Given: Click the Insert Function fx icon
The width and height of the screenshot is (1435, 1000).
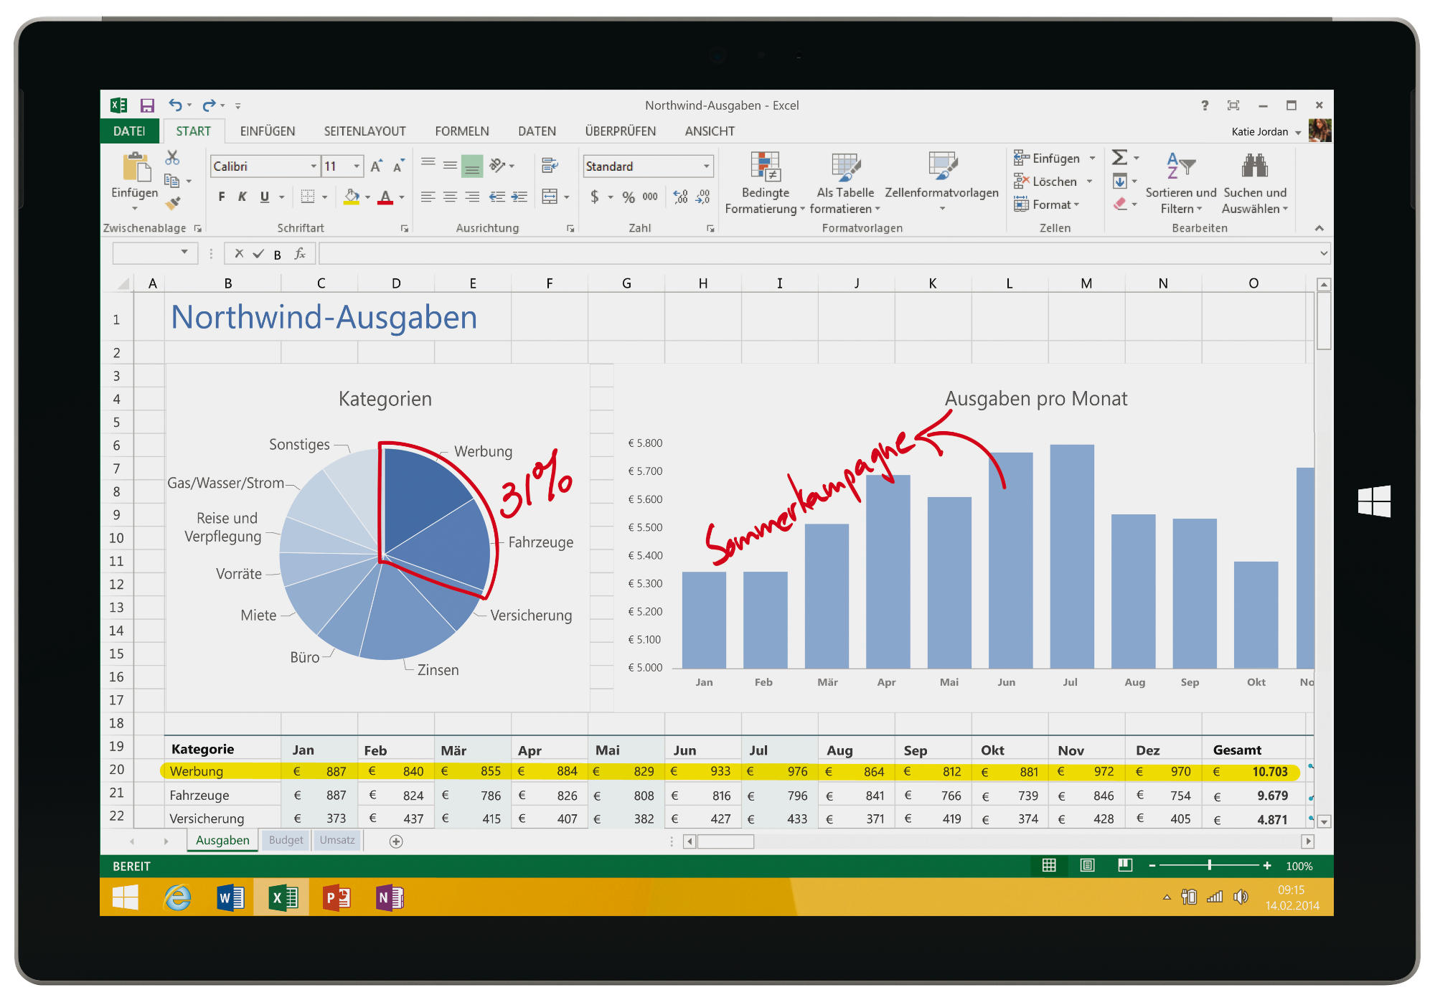Looking at the screenshot, I should pyautogui.click(x=300, y=254).
